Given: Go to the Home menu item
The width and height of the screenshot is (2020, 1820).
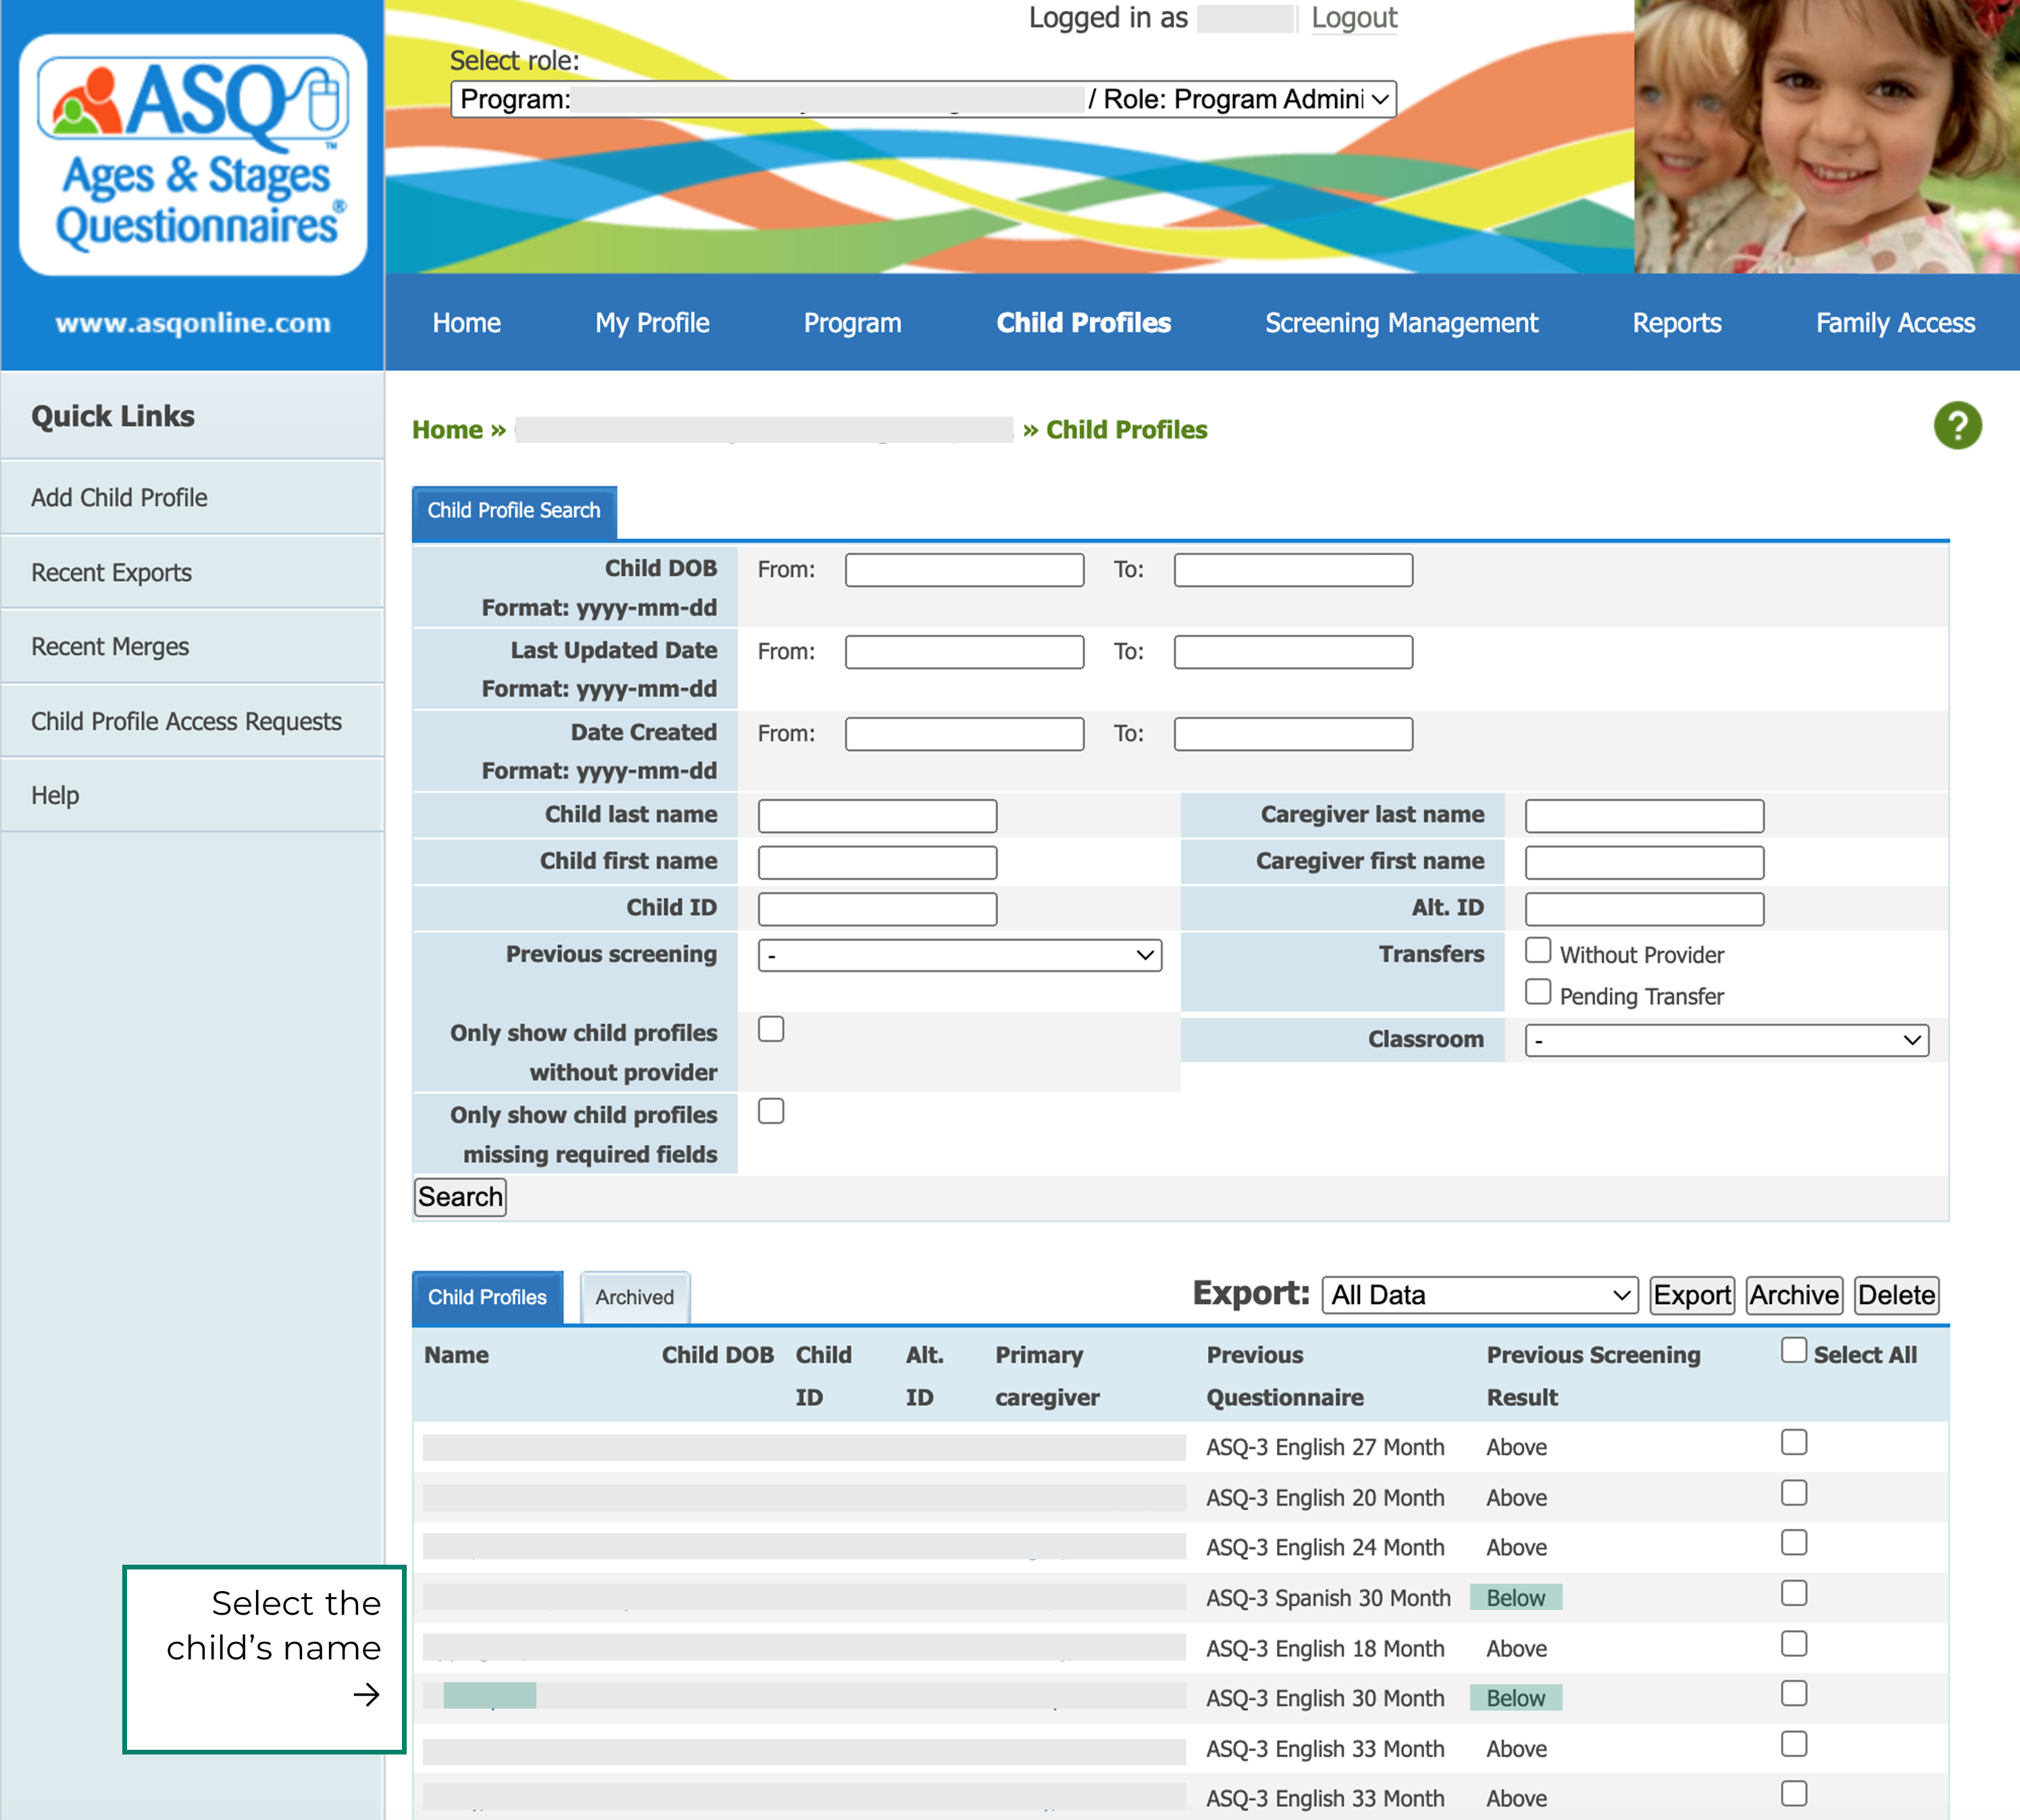Looking at the screenshot, I should (x=466, y=323).
